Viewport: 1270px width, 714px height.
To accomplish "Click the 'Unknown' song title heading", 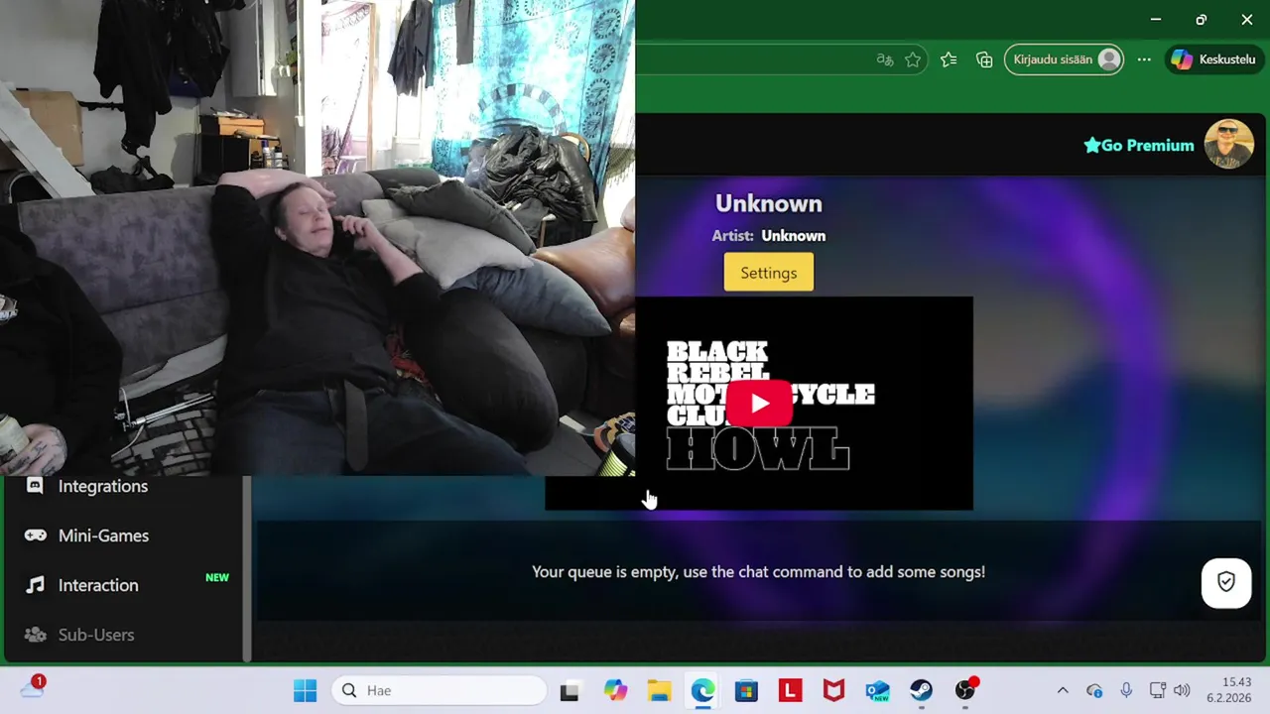I will 769,203.
